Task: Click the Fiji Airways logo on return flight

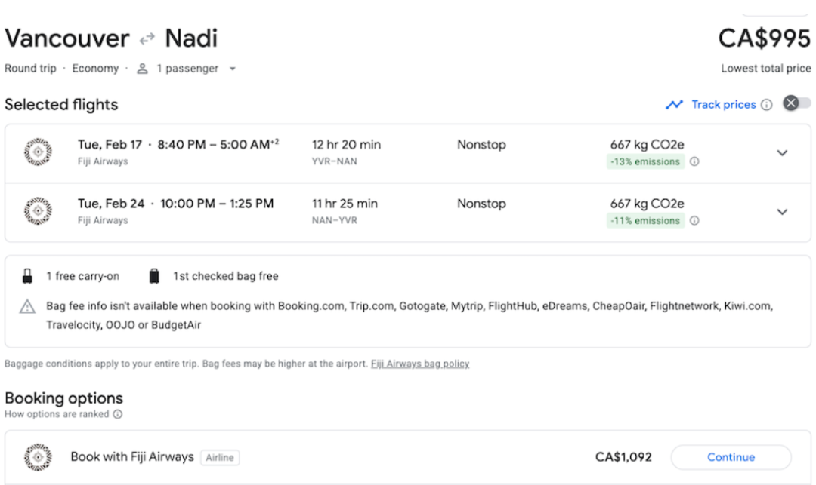Action: click(x=38, y=211)
